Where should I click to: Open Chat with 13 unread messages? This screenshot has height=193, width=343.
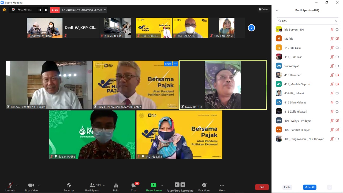134,185
